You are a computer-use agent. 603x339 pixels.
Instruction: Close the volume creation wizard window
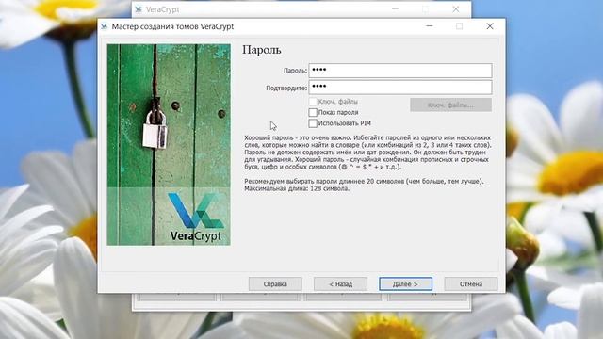click(490, 26)
